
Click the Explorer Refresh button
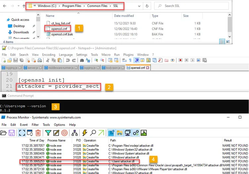click(147, 6)
